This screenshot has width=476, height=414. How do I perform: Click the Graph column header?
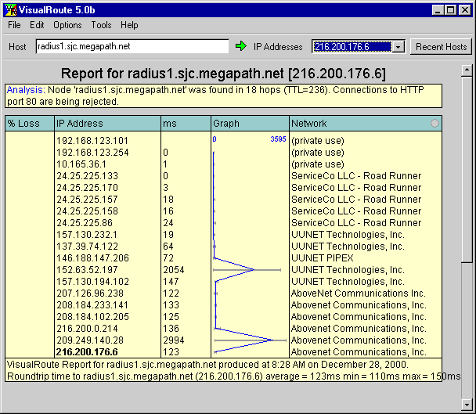(x=250, y=123)
